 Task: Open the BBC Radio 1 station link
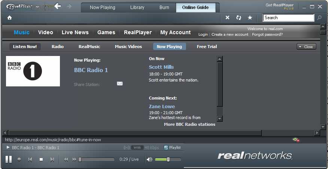tap(91, 70)
